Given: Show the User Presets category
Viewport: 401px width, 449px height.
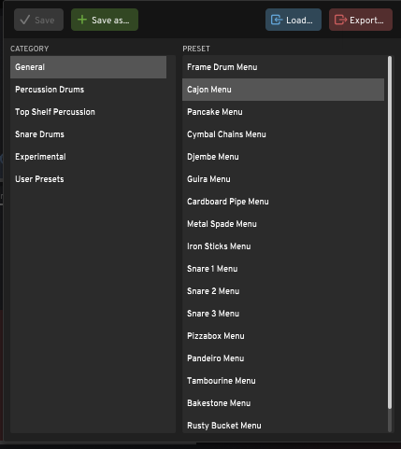Looking at the screenshot, I should click(88, 179).
